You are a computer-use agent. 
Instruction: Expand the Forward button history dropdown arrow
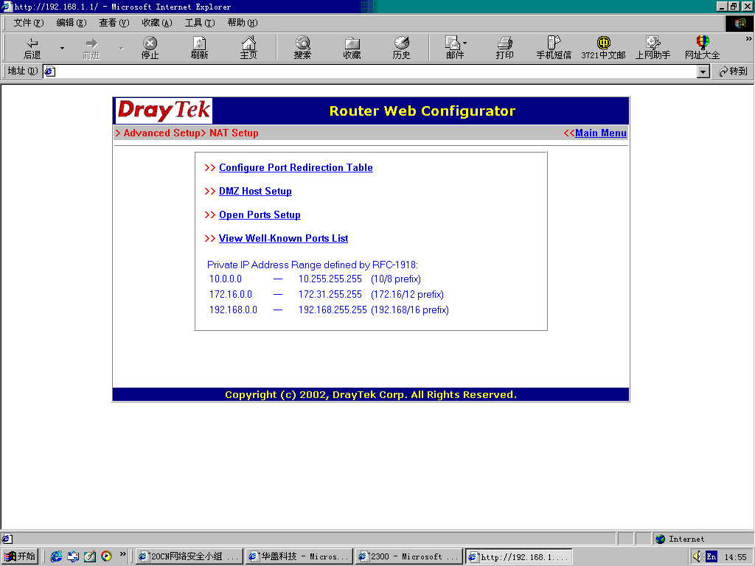coord(122,48)
